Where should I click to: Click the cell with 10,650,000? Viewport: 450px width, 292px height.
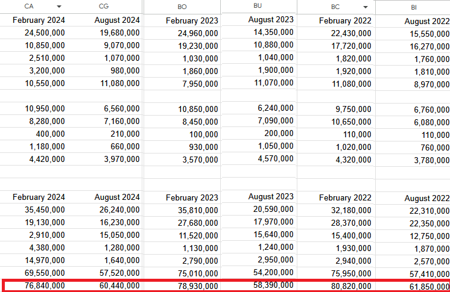tap(351, 122)
